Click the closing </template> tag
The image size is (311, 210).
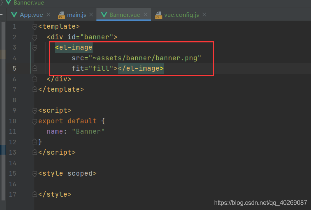pos(61,89)
